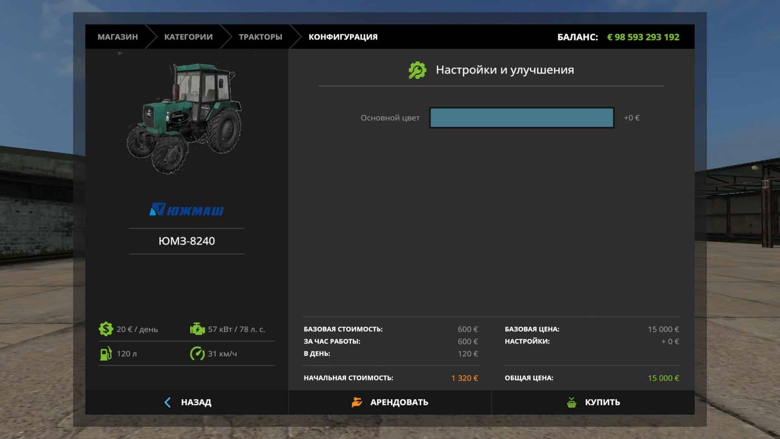Pick the blue Основной цвет swatch
The image size is (780, 439).
tap(522, 118)
